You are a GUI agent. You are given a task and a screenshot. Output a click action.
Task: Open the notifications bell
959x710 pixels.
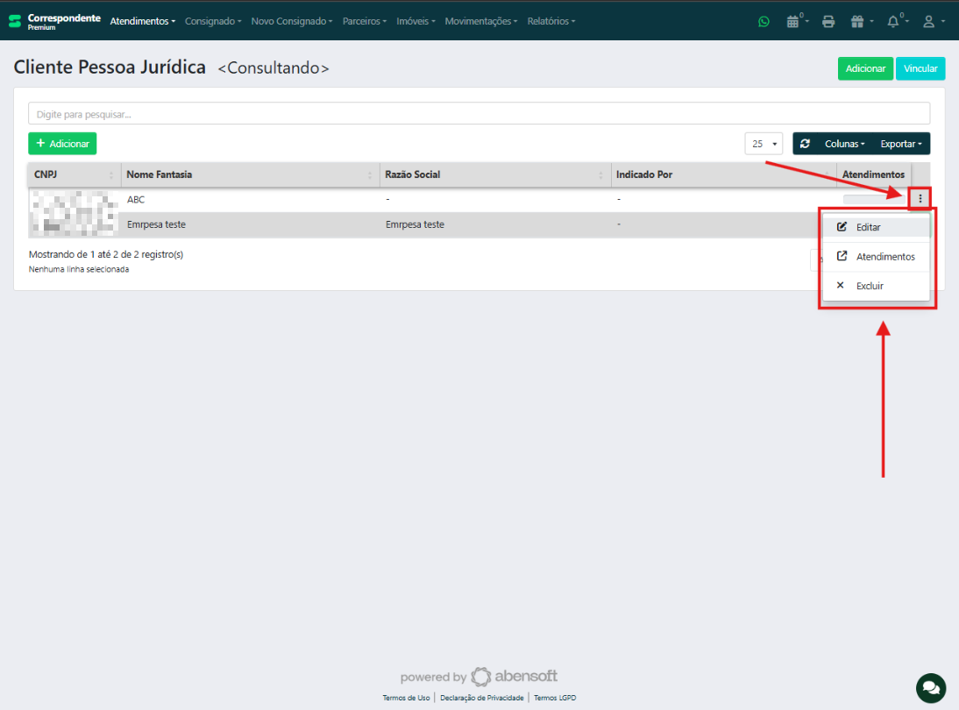pyautogui.click(x=893, y=22)
